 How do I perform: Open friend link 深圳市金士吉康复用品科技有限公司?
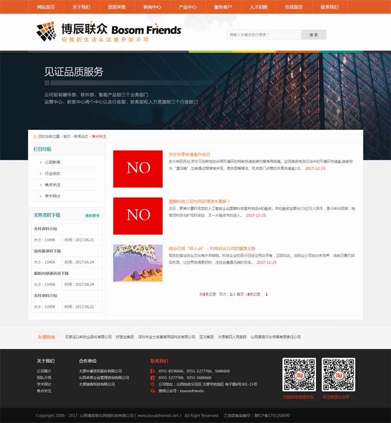[167, 337]
